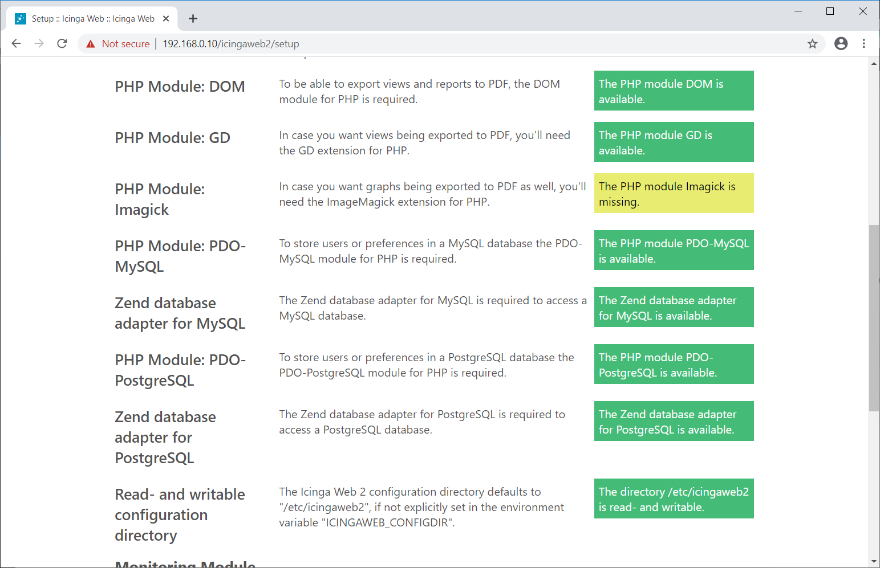Click the GD extension description text

coord(424,143)
